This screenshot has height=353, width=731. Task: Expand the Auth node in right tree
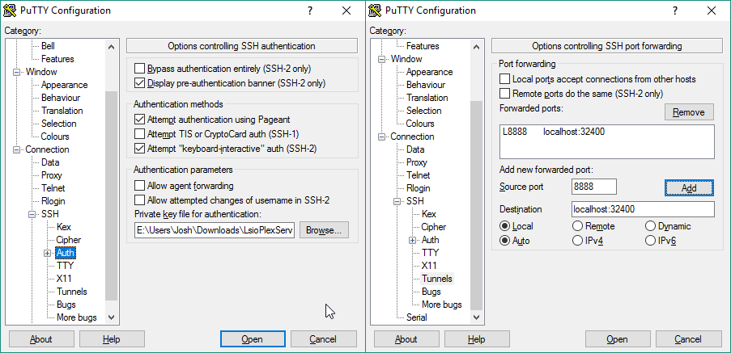413,240
